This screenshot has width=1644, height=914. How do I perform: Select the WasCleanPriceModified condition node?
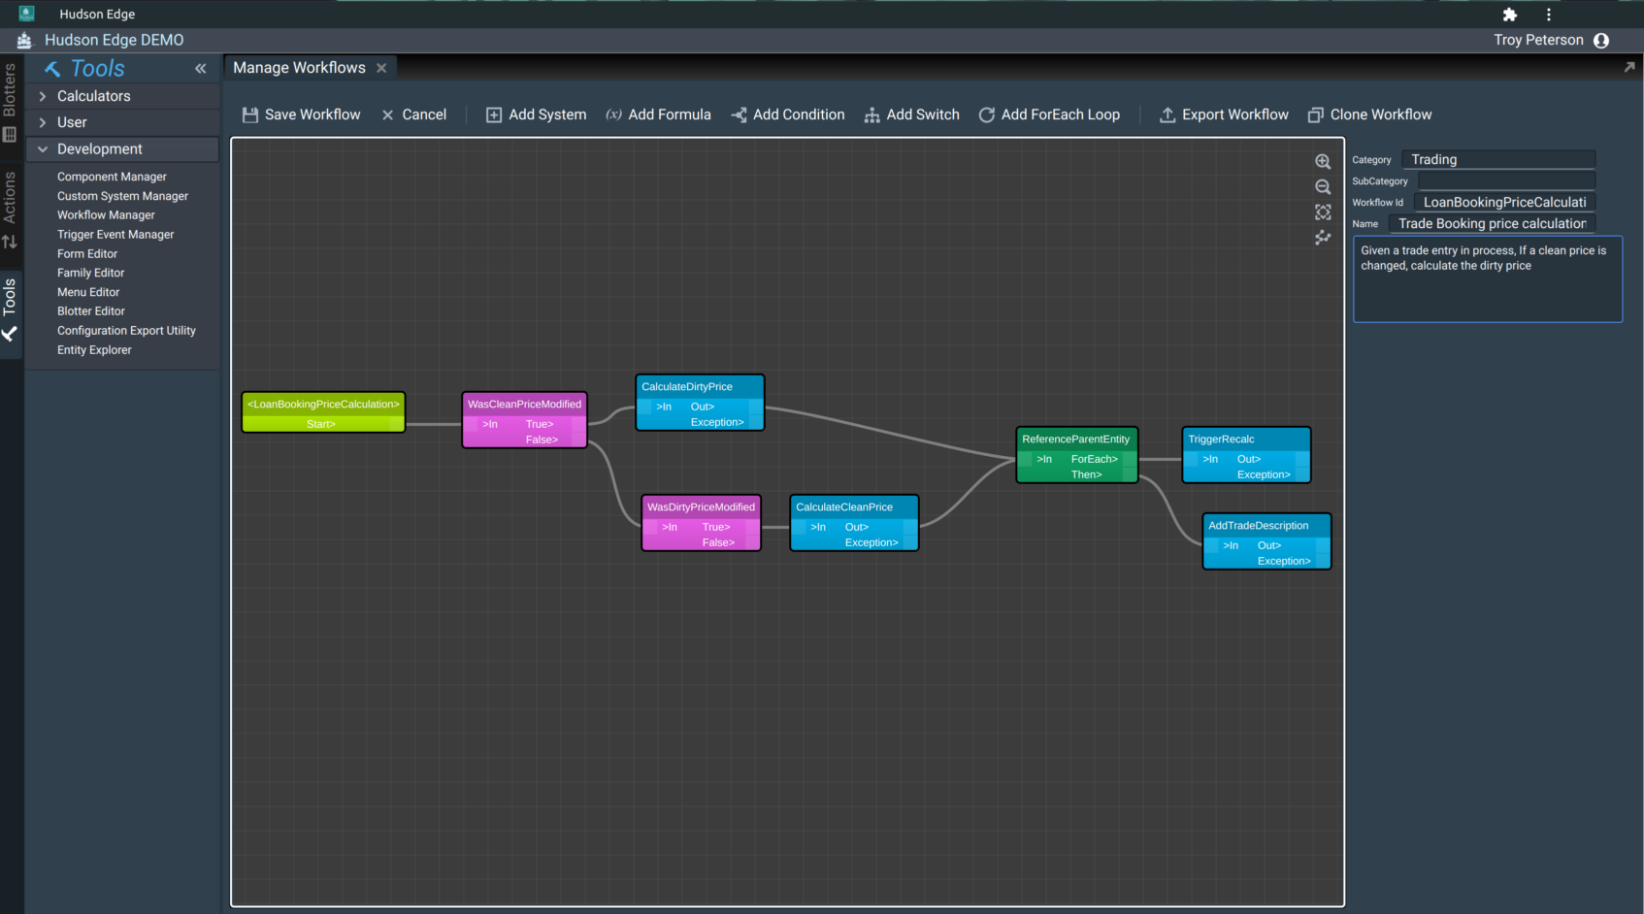[x=524, y=405]
